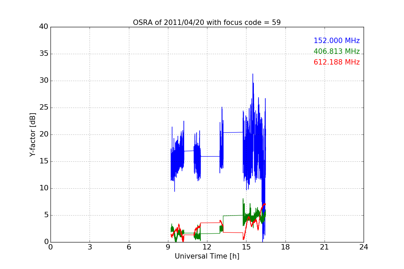Viewport: 404px width, 269px height.
Task: Click the 'Universal Time [h]' axis label
Action: pos(207,256)
